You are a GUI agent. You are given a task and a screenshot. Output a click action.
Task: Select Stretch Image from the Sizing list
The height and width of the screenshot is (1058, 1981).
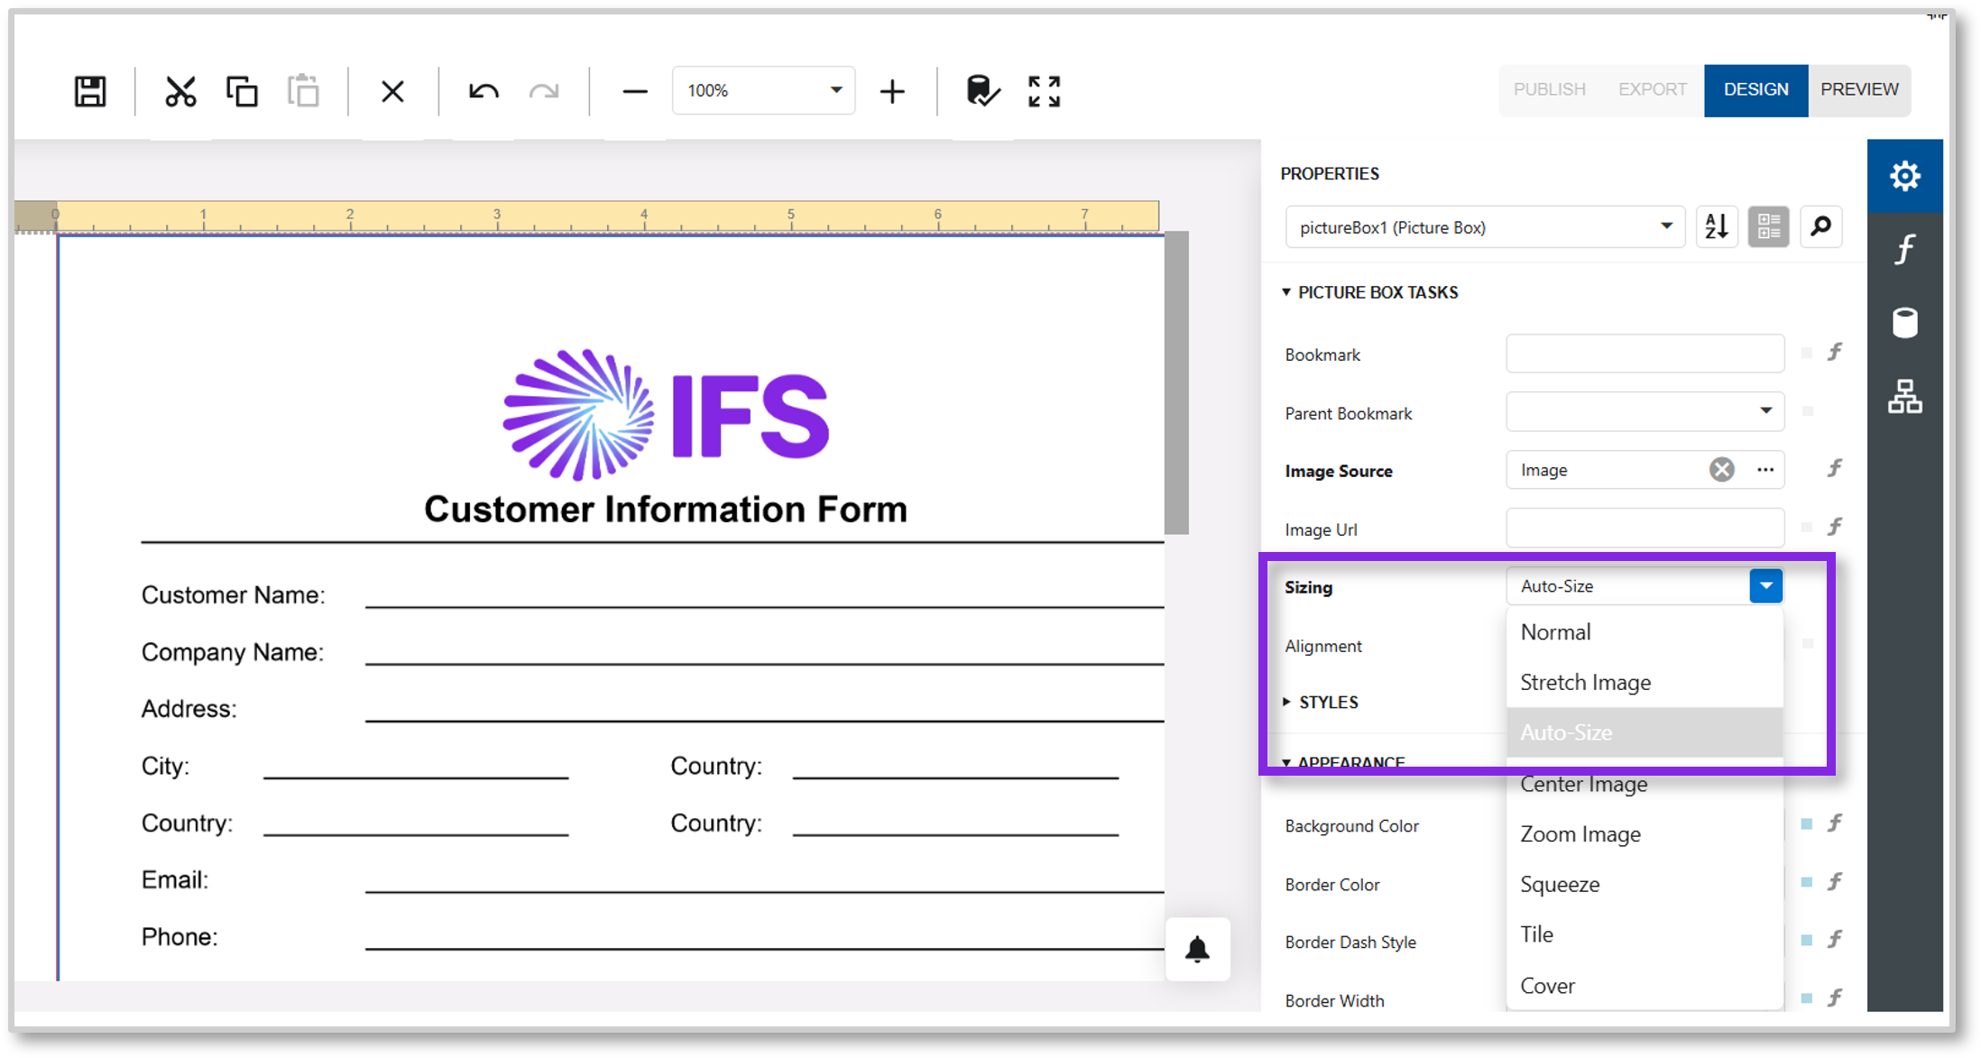point(1585,682)
